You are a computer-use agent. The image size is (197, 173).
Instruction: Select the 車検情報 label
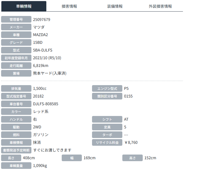coord(16,142)
